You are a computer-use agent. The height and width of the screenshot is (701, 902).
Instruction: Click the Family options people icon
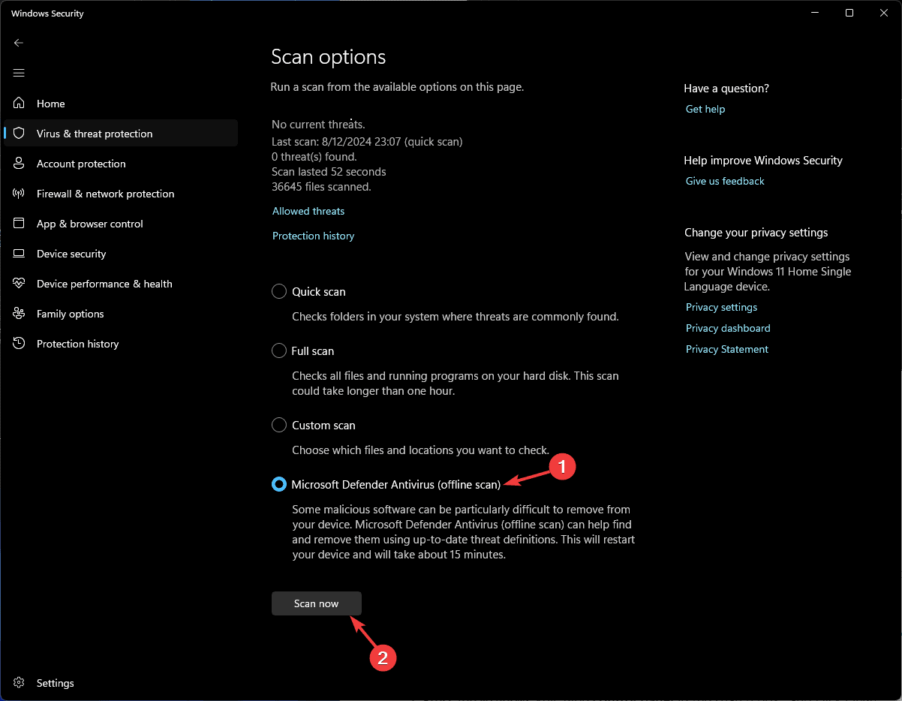tap(20, 314)
